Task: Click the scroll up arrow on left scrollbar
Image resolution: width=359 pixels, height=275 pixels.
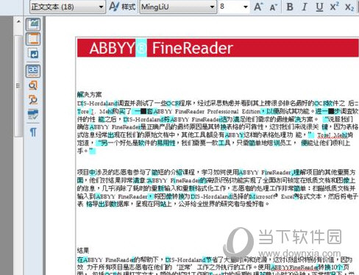Action: [18, 21]
